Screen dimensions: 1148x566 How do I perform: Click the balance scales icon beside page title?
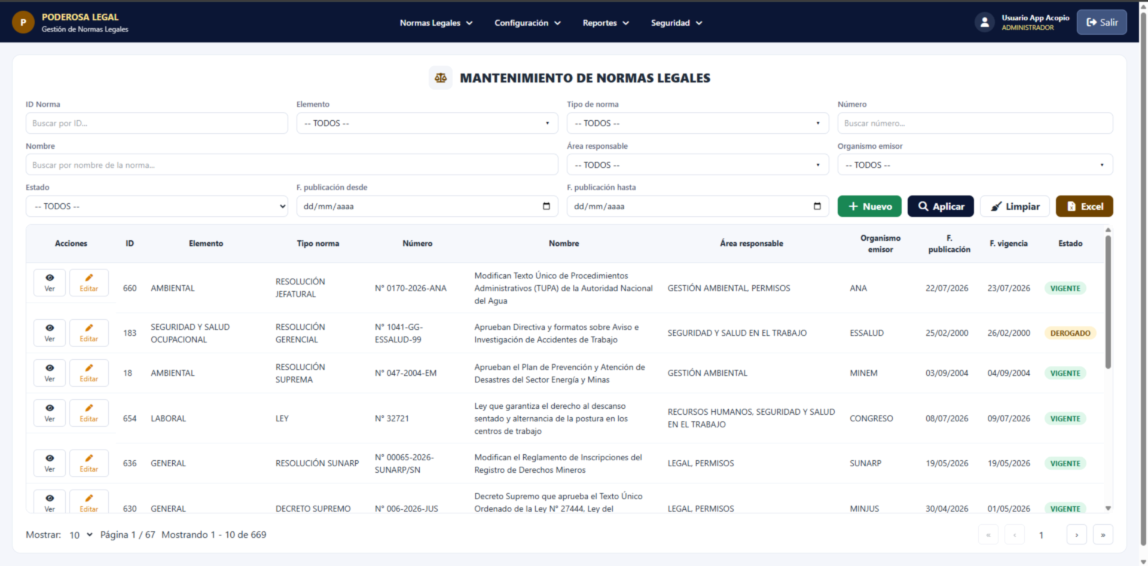click(x=441, y=78)
